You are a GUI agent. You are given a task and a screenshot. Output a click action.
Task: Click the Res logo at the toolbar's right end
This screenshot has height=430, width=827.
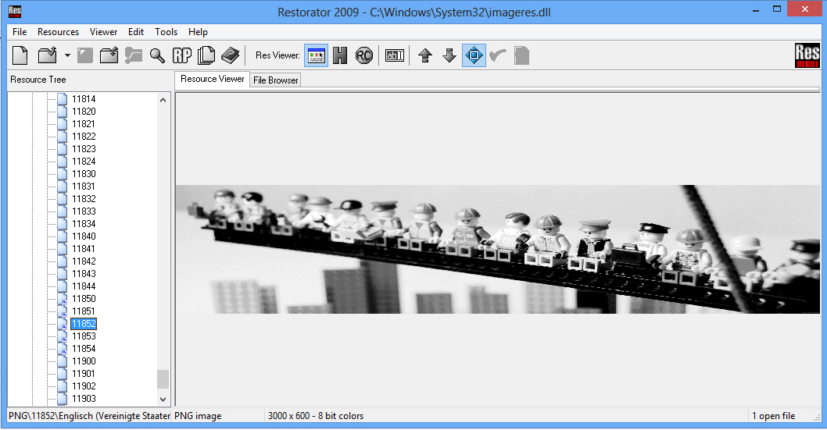[807, 55]
